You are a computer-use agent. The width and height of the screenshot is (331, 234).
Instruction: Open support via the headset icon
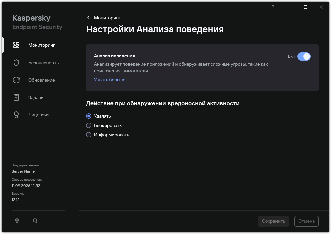[35, 221]
